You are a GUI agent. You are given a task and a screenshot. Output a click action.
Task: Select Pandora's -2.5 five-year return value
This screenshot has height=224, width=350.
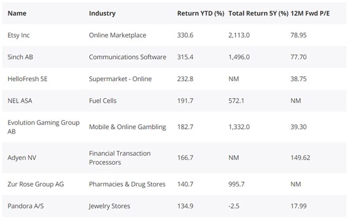click(234, 206)
